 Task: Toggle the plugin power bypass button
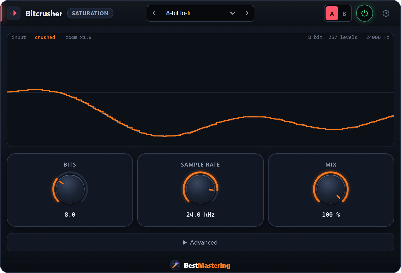click(x=364, y=13)
